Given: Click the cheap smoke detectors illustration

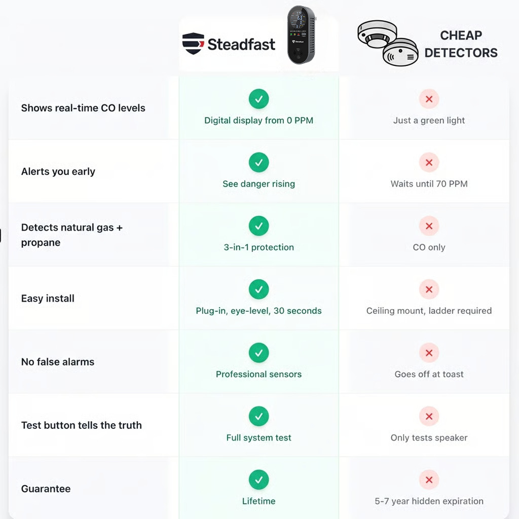Looking at the screenshot, I should coord(388,43).
